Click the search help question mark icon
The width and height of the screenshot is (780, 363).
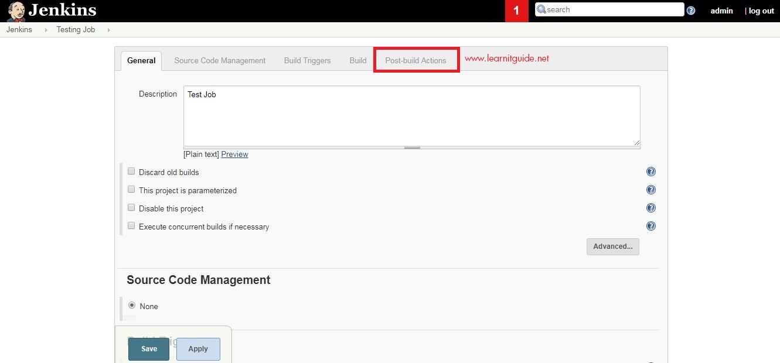point(691,9)
